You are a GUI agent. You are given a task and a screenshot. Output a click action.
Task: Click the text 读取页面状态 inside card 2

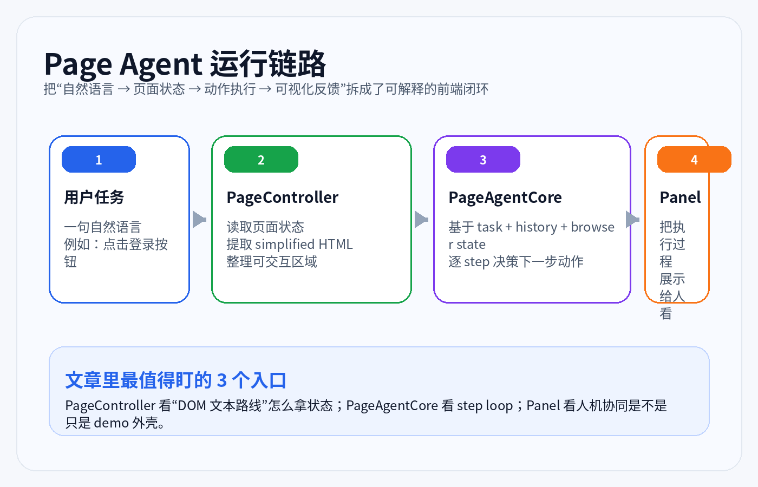(x=265, y=227)
